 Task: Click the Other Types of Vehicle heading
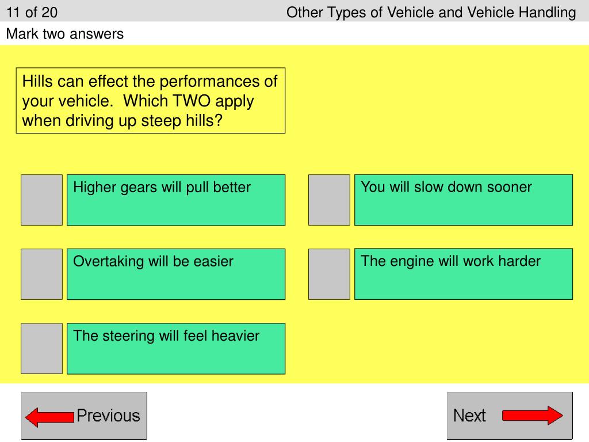pyautogui.click(x=431, y=13)
